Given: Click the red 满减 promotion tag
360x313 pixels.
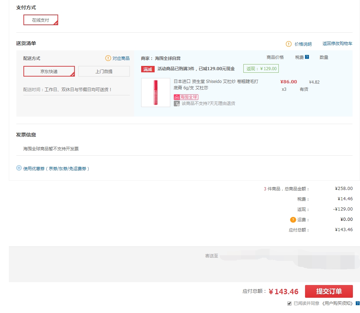Looking at the screenshot, I should [148, 69].
